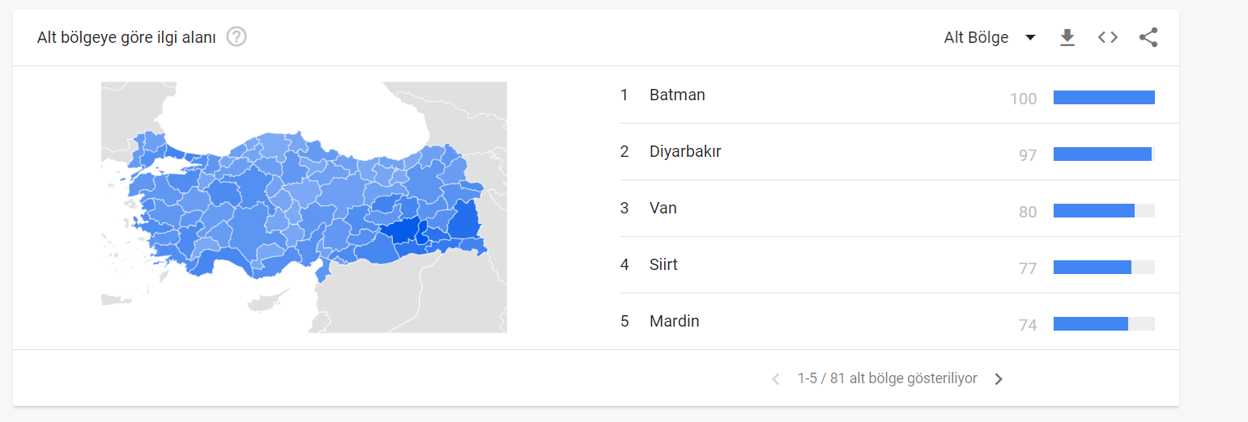Click the dropdown arrow beside Alt Bölge
1248x422 pixels.
(x=1030, y=37)
